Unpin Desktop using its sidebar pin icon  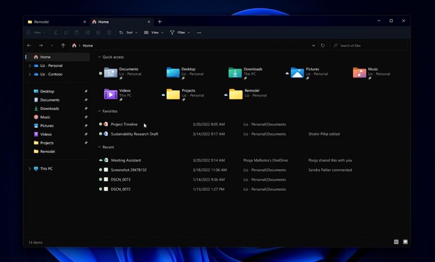(x=86, y=91)
